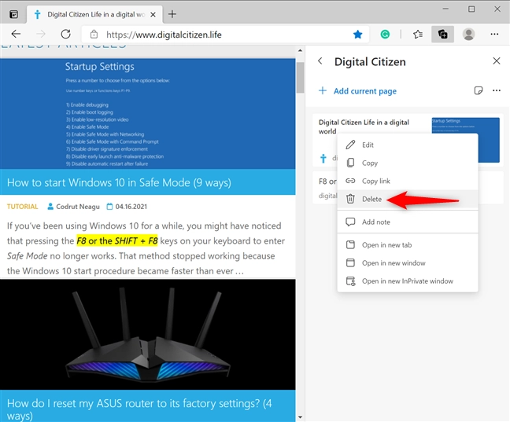Viewport: 510px width, 422px height.
Task: Open the Favorites list icon
Action: [x=418, y=34]
